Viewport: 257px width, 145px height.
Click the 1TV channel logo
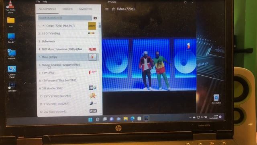point(93,72)
